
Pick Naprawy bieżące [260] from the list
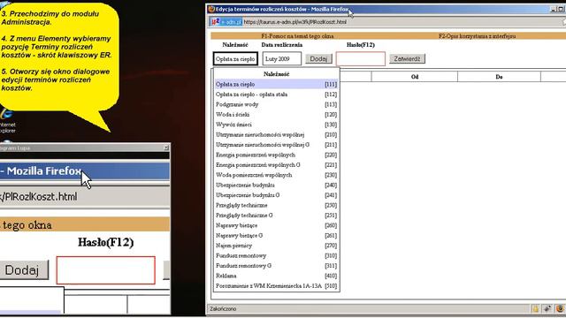[x=277, y=226]
